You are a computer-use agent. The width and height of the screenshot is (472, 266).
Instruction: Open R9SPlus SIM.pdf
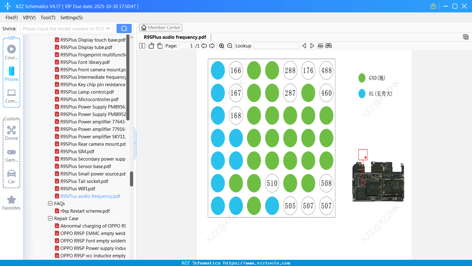(74, 152)
